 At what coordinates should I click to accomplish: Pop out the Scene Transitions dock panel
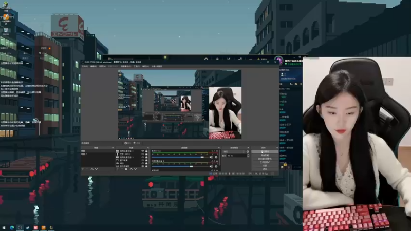point(248,148)
